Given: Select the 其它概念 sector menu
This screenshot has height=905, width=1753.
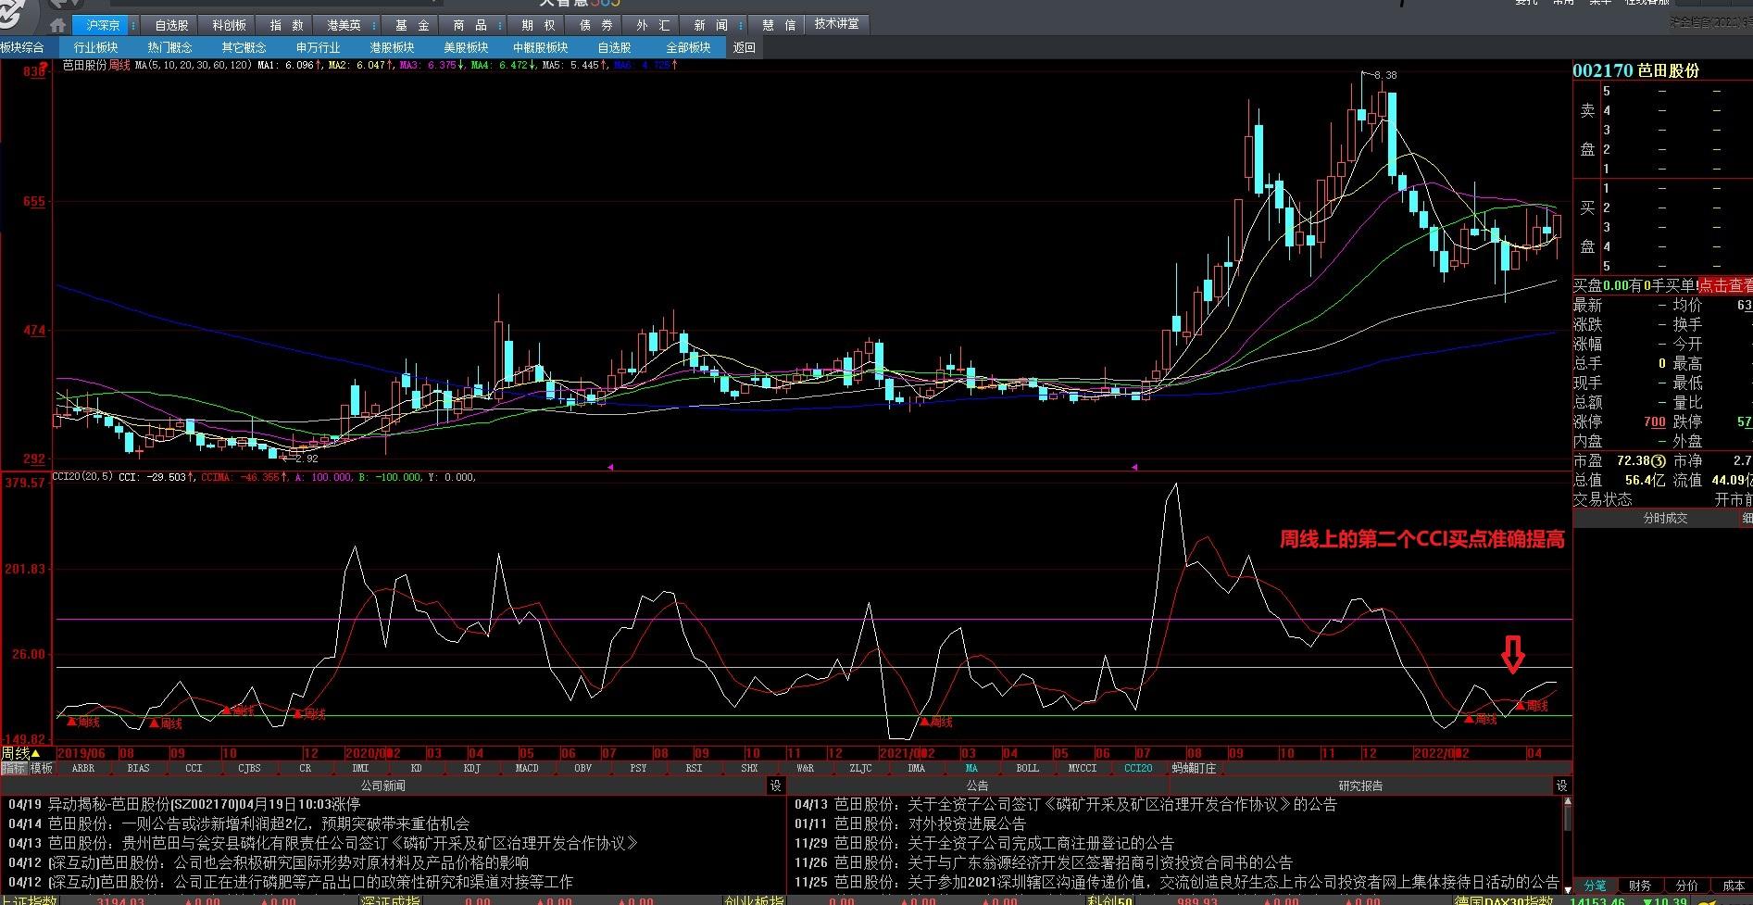Looking at the screenshot, I should [244, 47].
